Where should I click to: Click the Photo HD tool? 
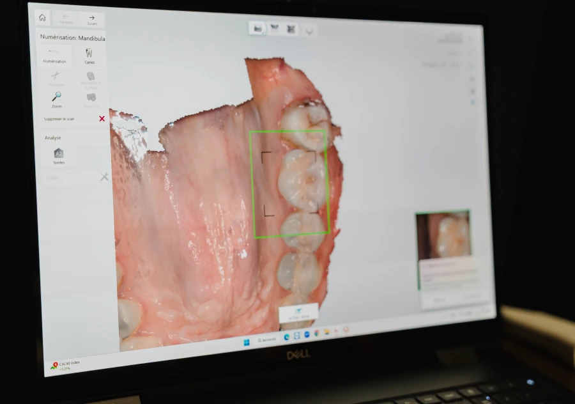(x=91, y=100)
